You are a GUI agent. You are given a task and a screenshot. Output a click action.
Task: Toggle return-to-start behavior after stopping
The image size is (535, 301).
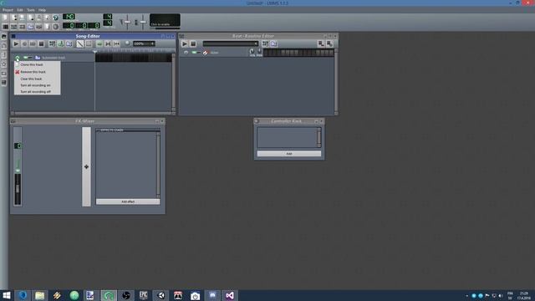(x=116, y=43)
